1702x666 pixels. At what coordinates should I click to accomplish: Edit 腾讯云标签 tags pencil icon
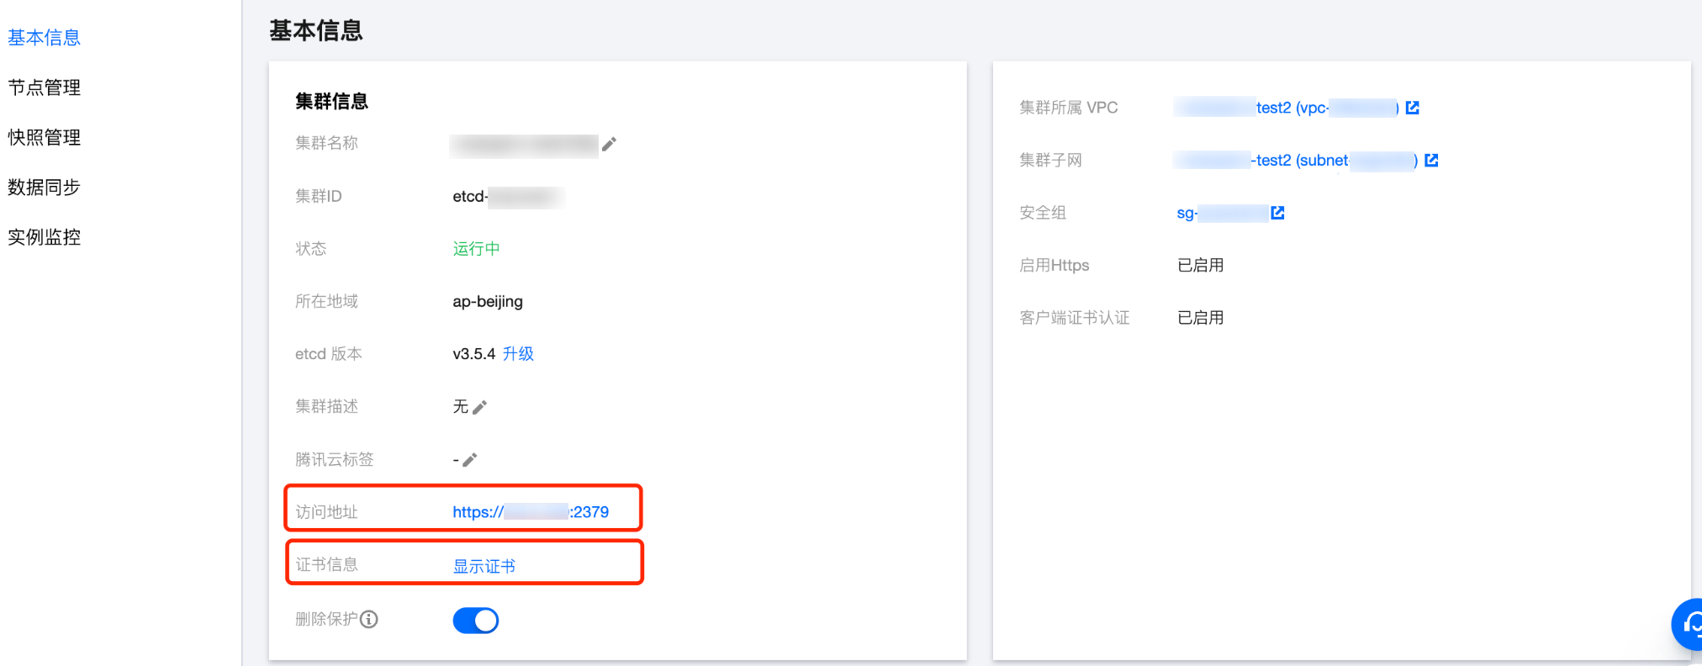(x=470, y=460)
